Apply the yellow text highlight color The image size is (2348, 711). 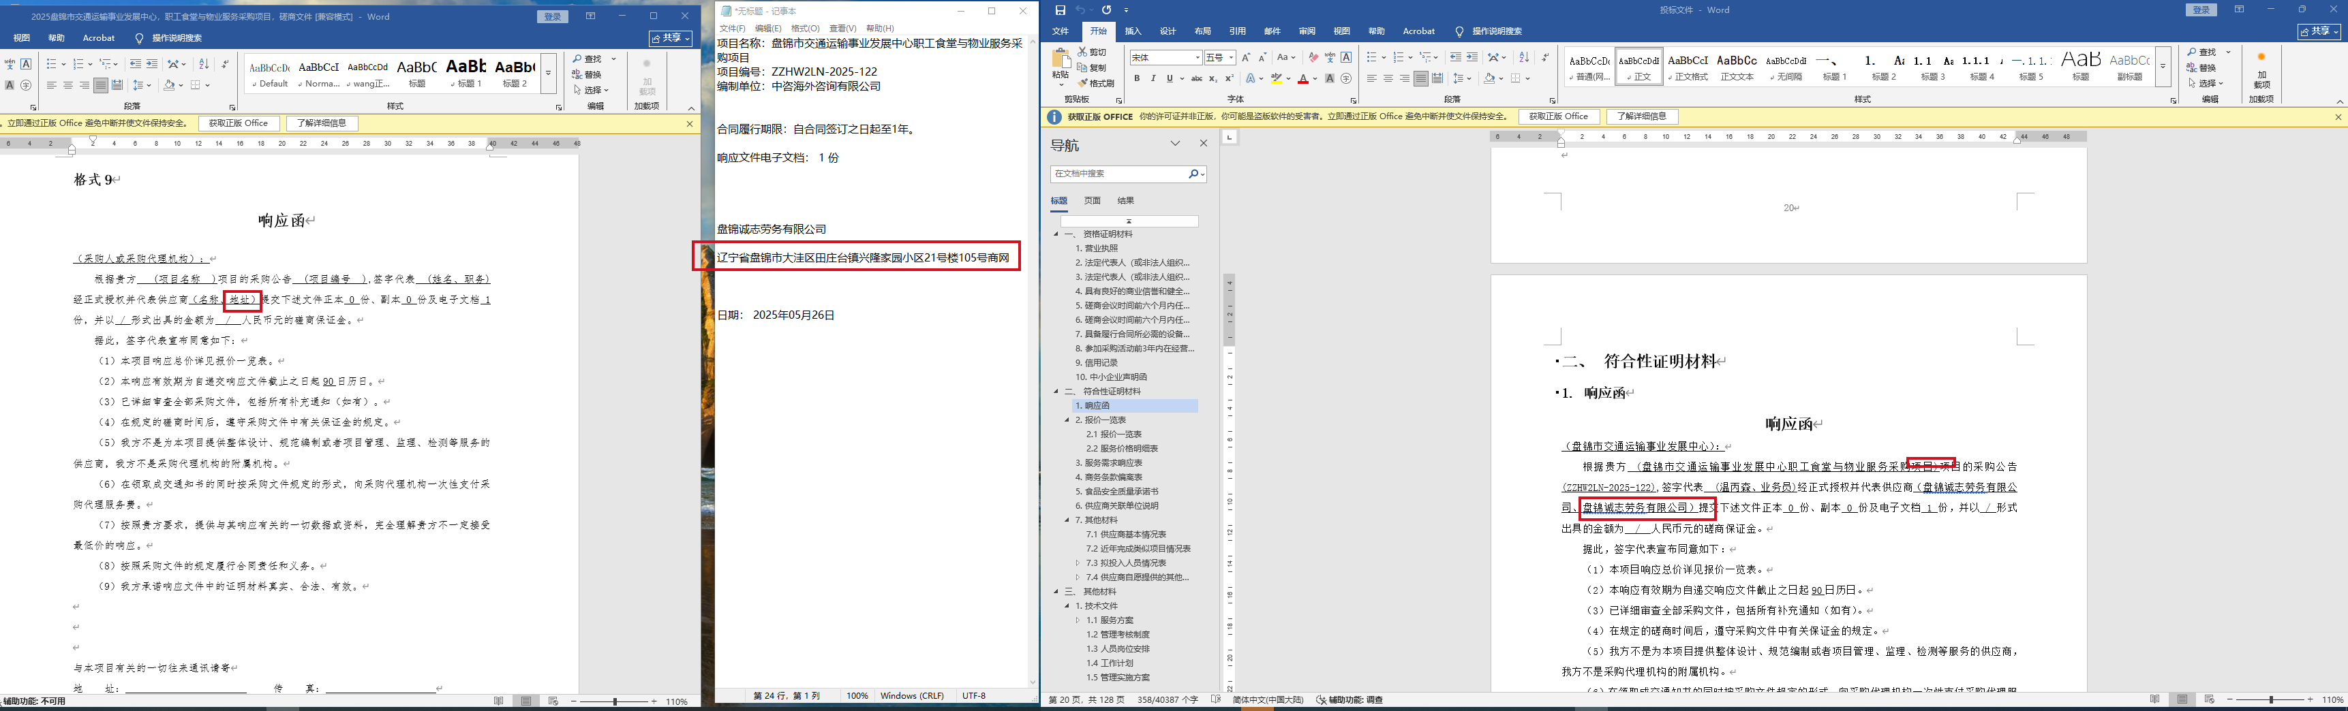[1276, 79]
